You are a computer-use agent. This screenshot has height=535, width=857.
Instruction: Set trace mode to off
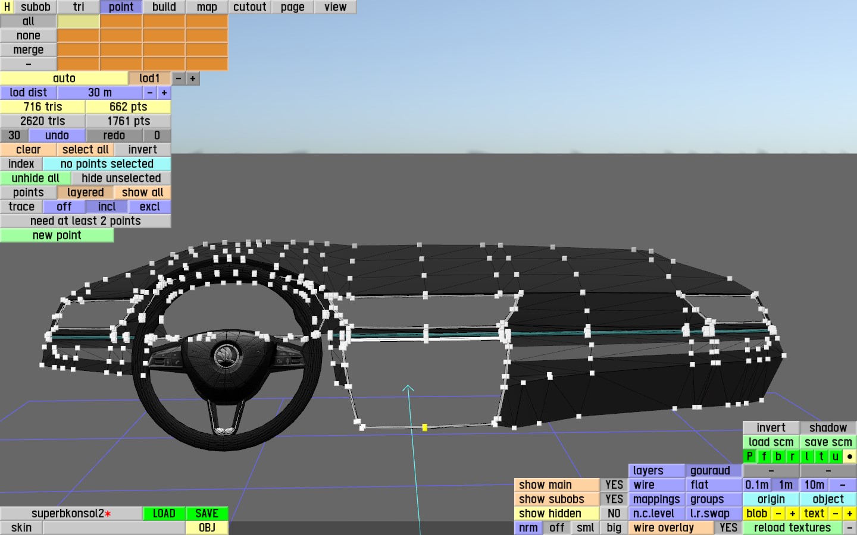pyautogui.click(x=64, y=207)
